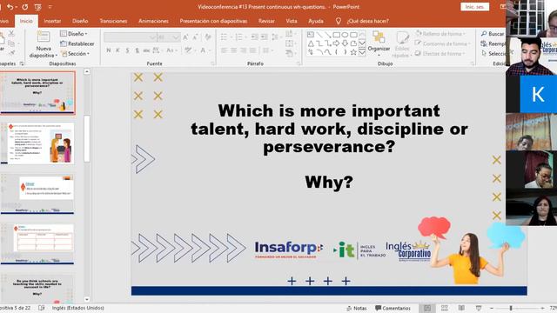Open Relleno de forma dropdown
The height and width of the screenshot is (313, 557).
440,34
